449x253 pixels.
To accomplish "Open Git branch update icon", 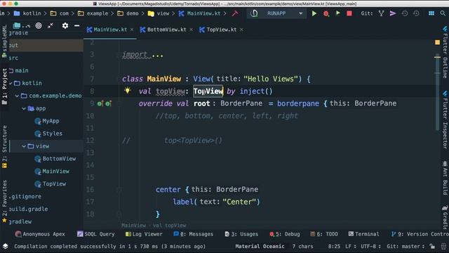I will click(x=381, y=13).
